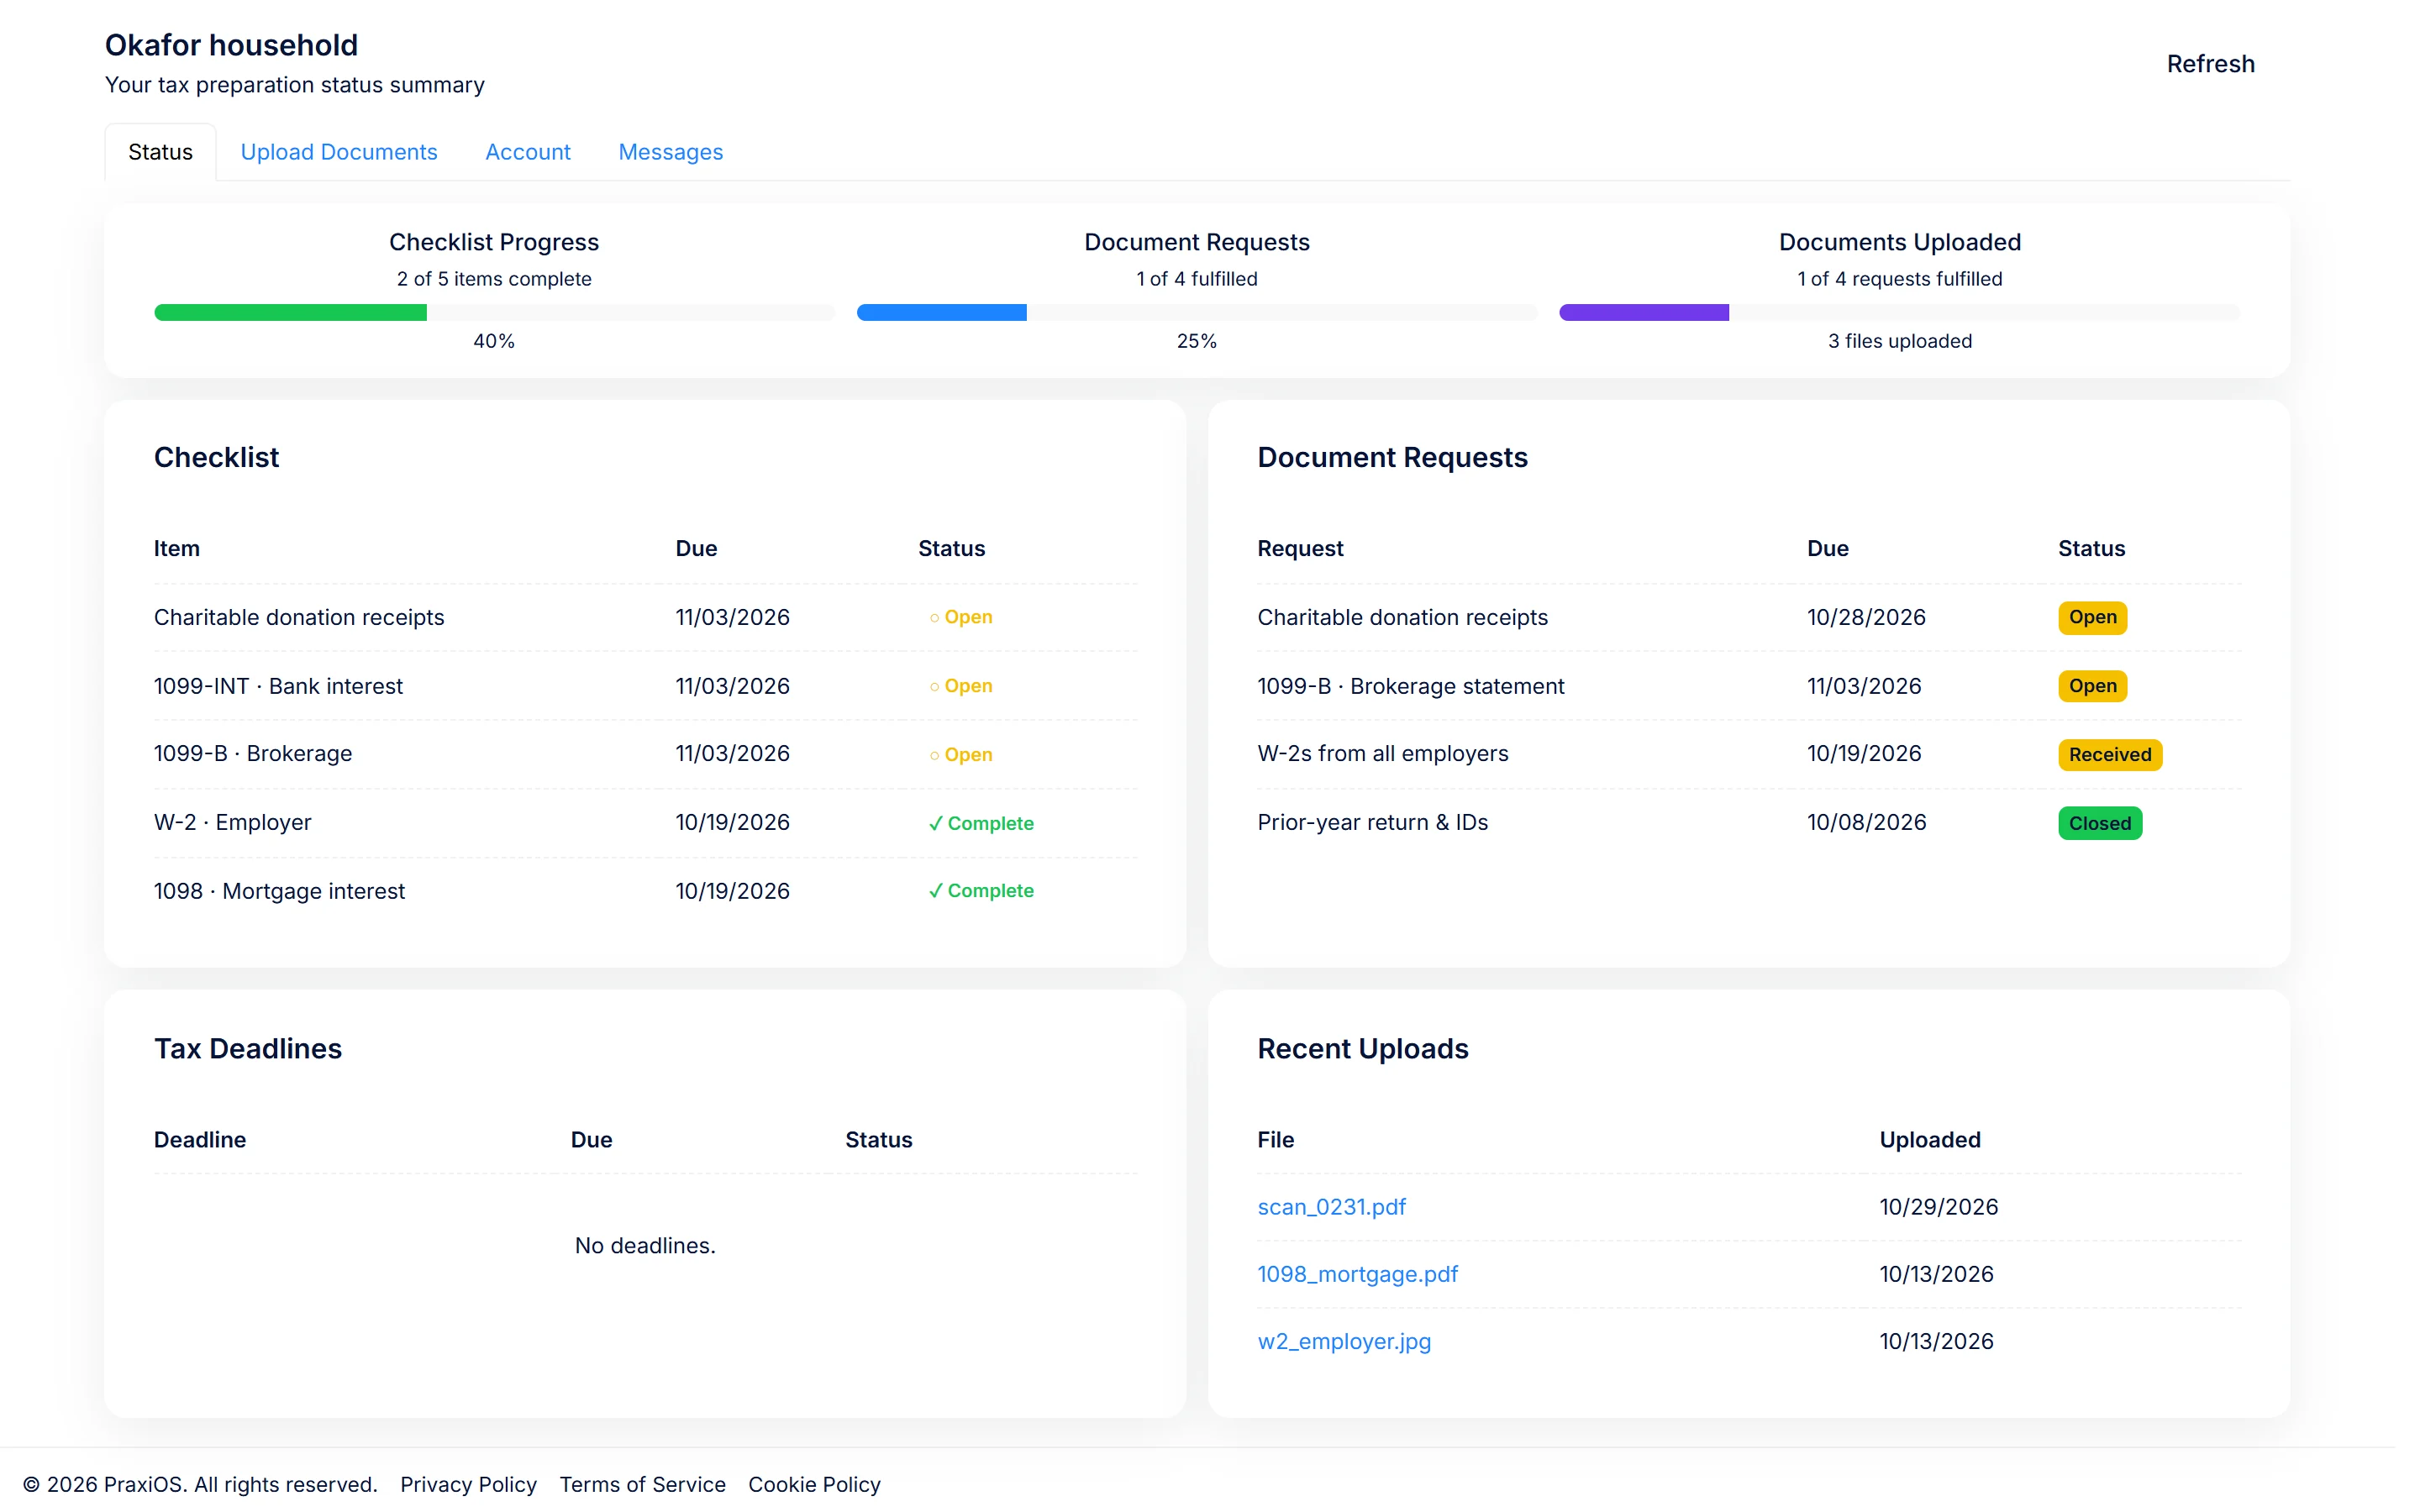
Task: Select the Status tab
Action: click(160, 152)
